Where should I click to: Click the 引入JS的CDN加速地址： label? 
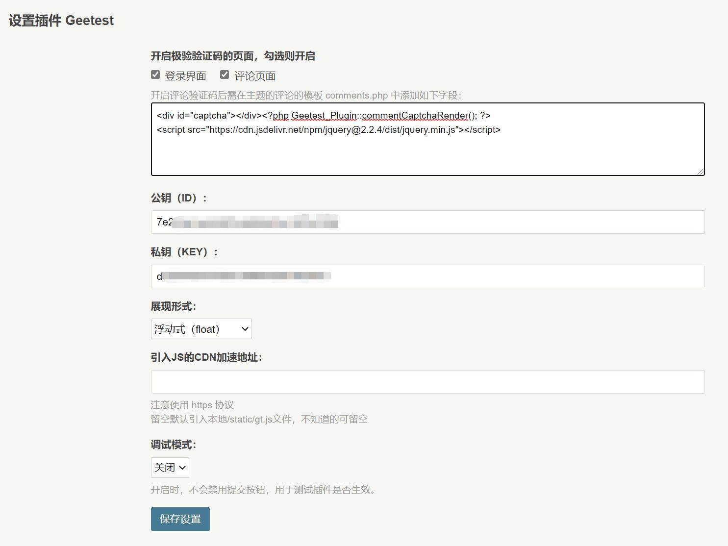(x=206, y=357)
